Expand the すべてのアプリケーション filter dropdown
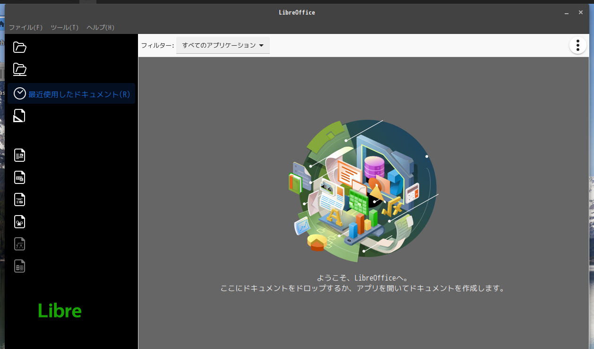The image size is (594, 349). (223, 45)
